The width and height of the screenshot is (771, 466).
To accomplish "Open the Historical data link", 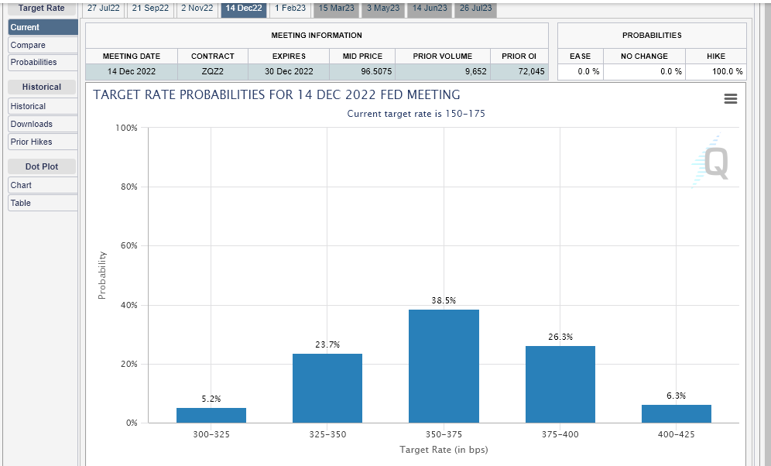I will coord(43,106).
